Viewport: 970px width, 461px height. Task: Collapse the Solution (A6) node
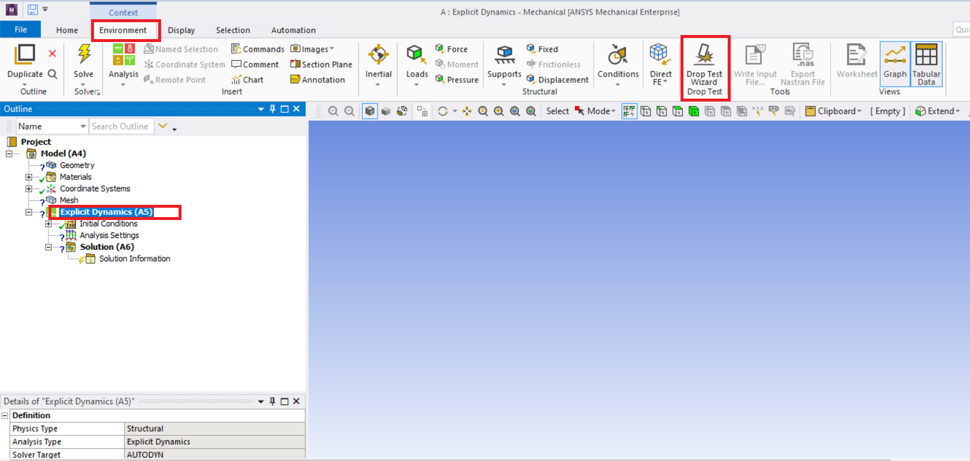point(48,247)
